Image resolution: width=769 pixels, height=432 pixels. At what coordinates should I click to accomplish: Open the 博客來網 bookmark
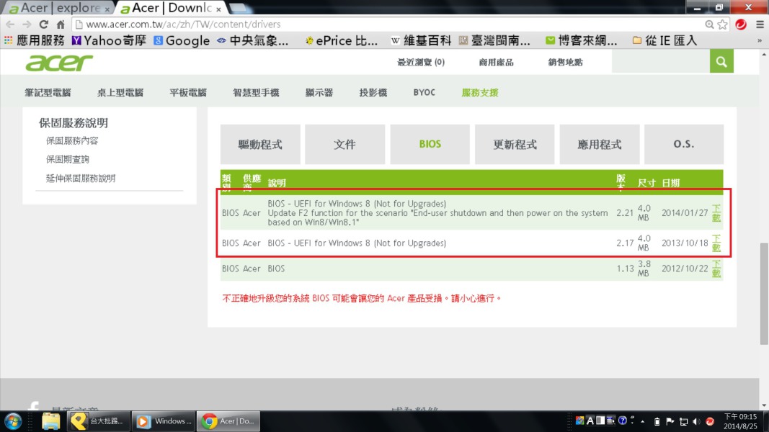pos(581,40)
